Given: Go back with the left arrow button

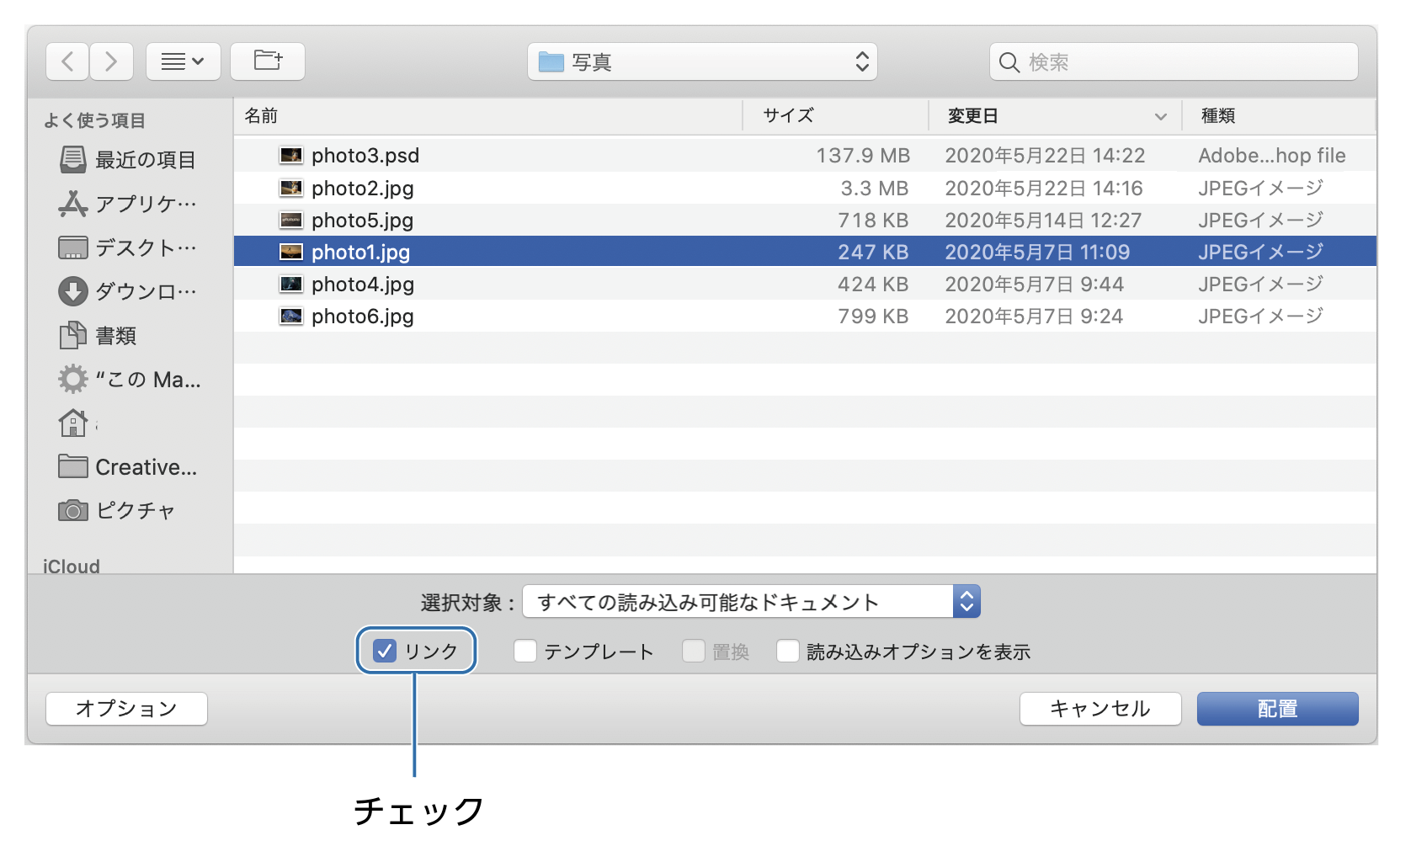Looking at the screenshot, I should (x=67, y=61).
